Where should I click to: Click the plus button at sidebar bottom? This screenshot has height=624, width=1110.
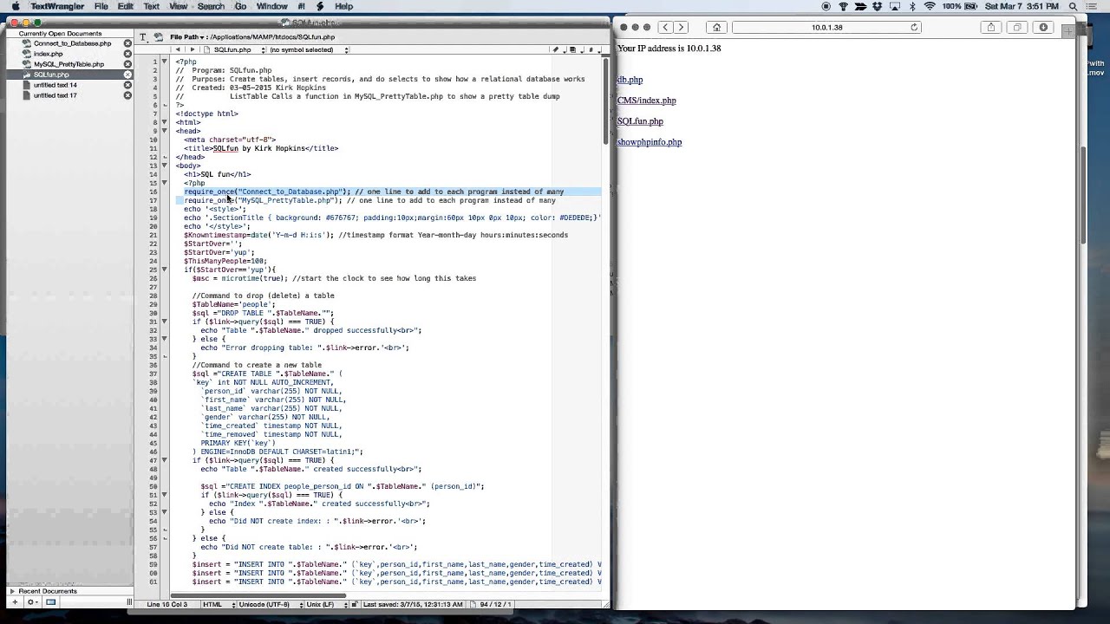[x=14, y=601]
